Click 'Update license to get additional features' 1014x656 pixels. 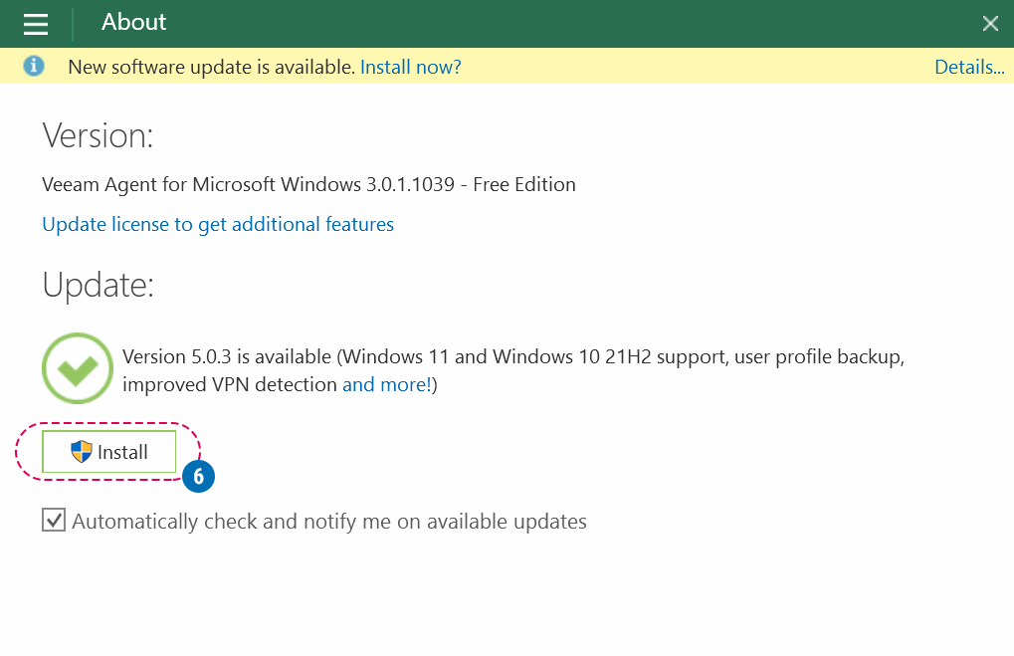coord(218,225)
